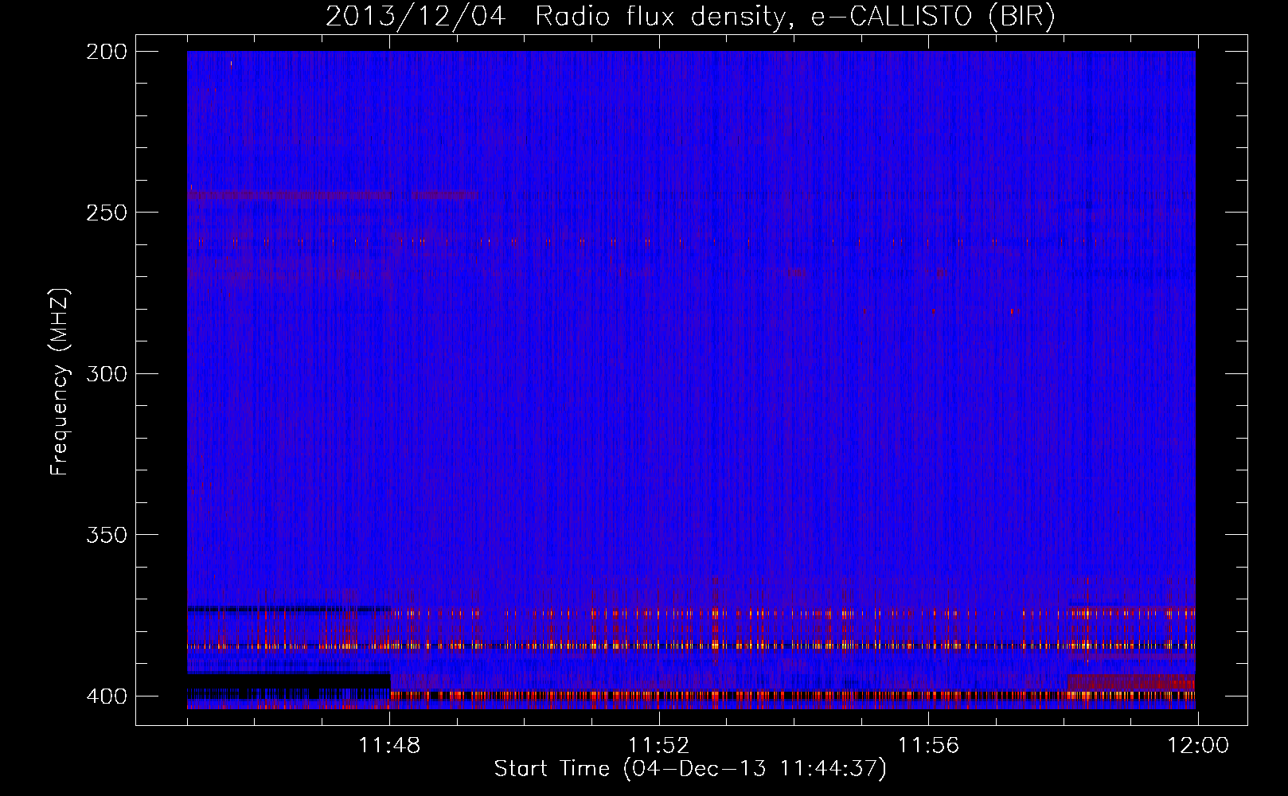The height and width of the screenshot is (796, 1288).
Task: Click the 11:48 time tick label
Action: (x=389, y=746)
